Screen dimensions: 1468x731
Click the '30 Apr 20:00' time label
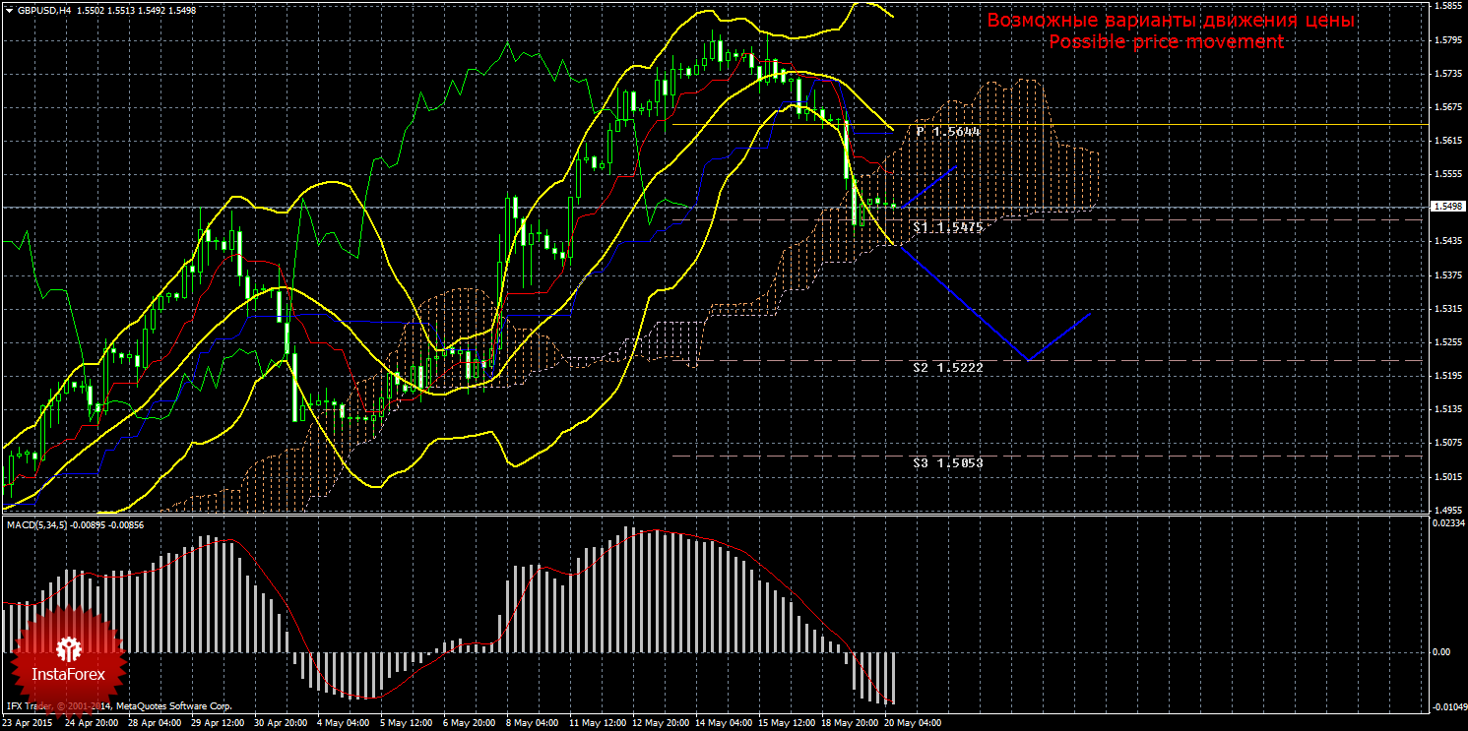pyautogui.click(x=281, y=724)
